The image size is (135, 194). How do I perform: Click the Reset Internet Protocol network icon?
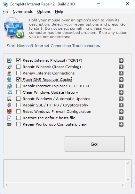tap(9, 60)
